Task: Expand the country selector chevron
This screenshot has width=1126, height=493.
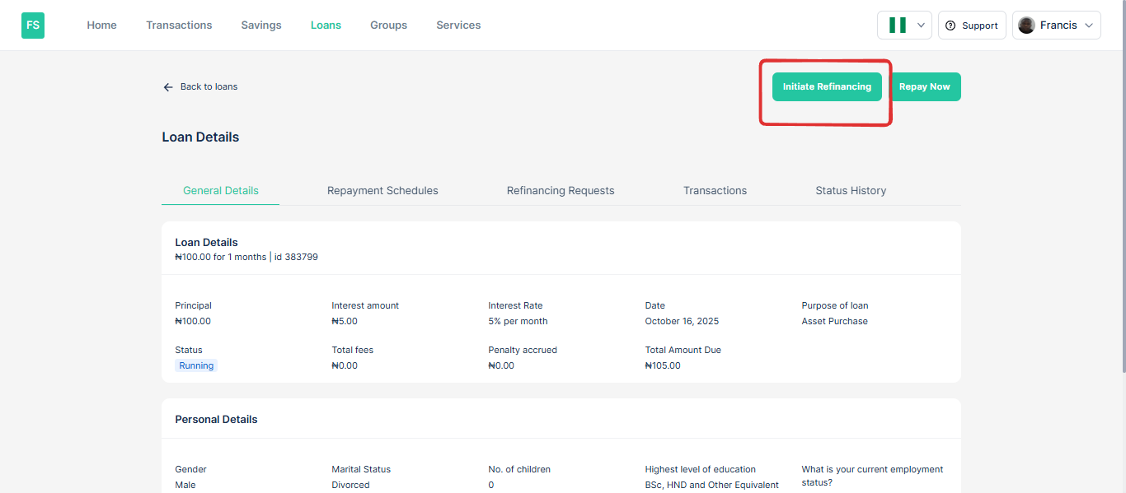Action: coord(921,26)
